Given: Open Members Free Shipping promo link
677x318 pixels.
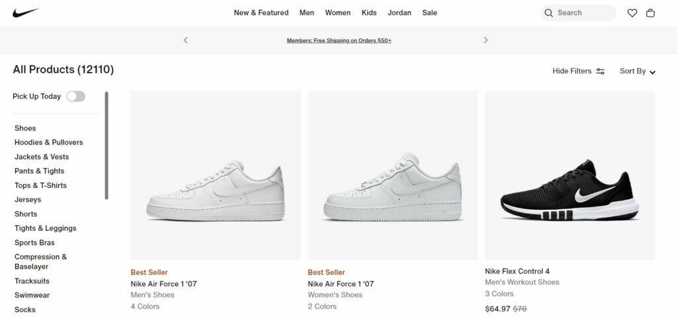Looking at the screenshot, I should [x=339, y=40].
